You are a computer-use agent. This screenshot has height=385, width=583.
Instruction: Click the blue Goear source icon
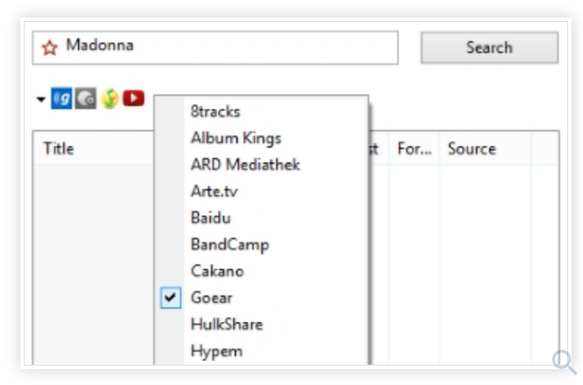pos(62,98)
